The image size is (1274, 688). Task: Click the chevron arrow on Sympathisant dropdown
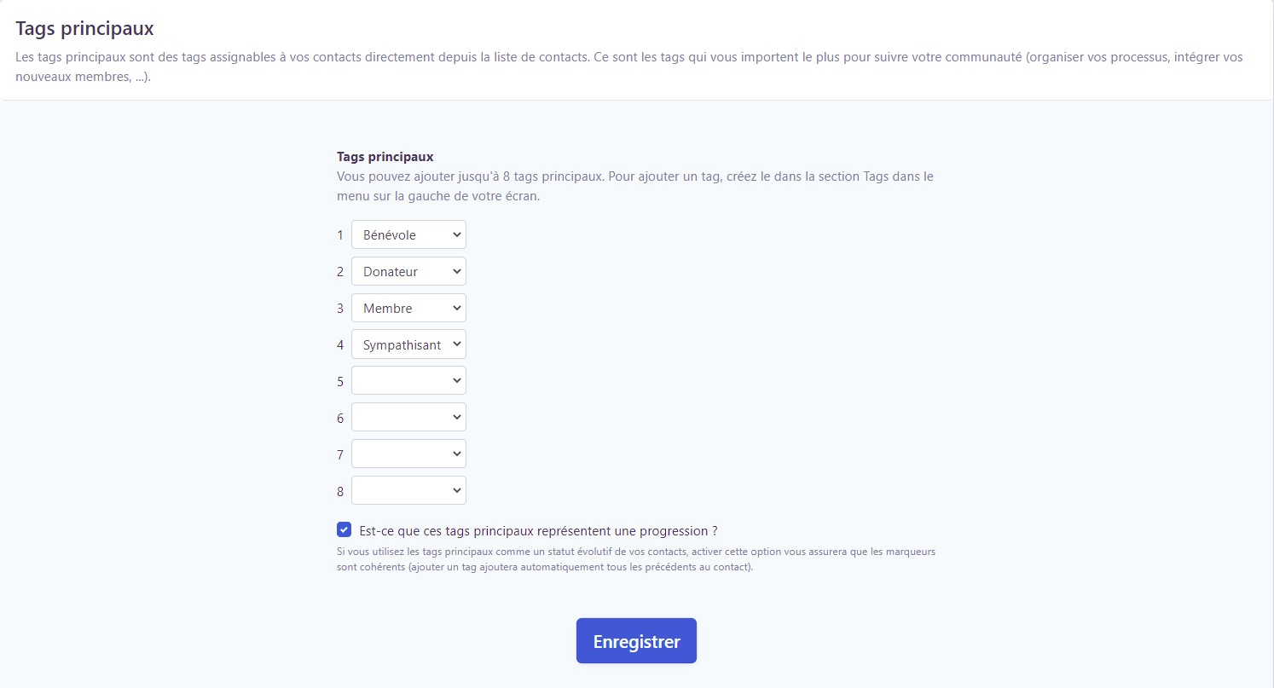click(x=457, y=344)
